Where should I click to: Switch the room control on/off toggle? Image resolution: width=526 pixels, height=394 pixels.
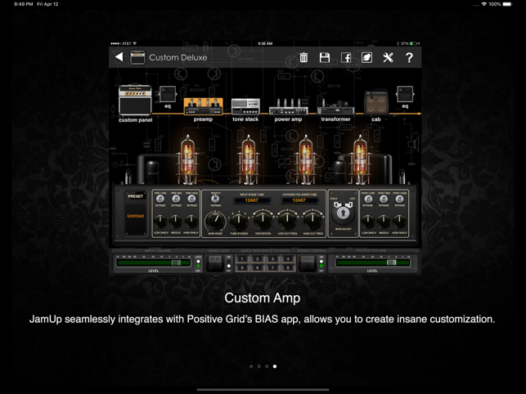click(321, 263)
